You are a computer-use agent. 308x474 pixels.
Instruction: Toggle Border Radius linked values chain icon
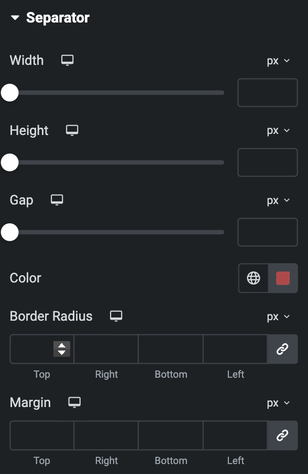[282, 349]
